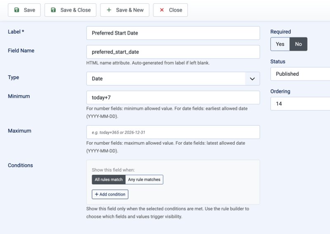Click the floppy icon on Save & Close
Viewport: 330px width, 234px height.
pyautogui.click(x=53, y=10)
